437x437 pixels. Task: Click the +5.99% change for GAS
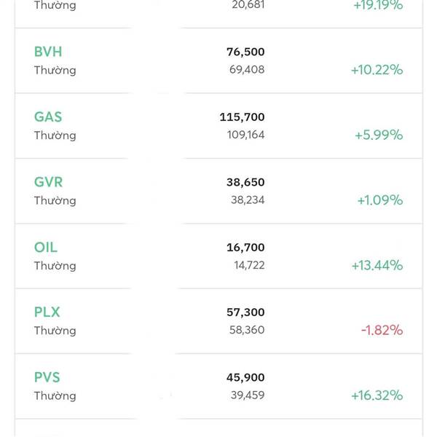(379, 135)
